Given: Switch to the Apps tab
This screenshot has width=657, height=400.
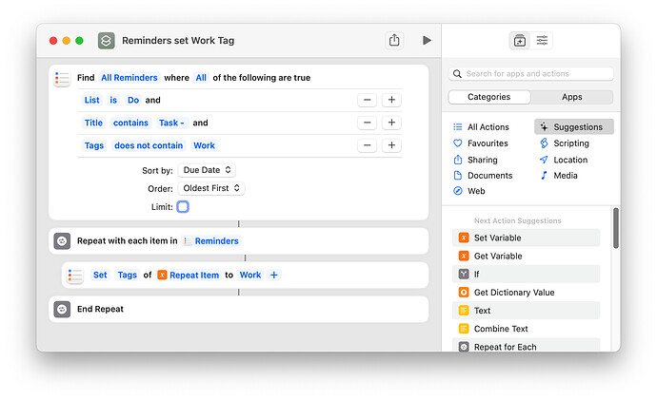Looking at the screenshot, I should coord(571,97).
